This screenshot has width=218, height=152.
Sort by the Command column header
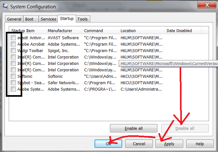(x=100, y=31)
